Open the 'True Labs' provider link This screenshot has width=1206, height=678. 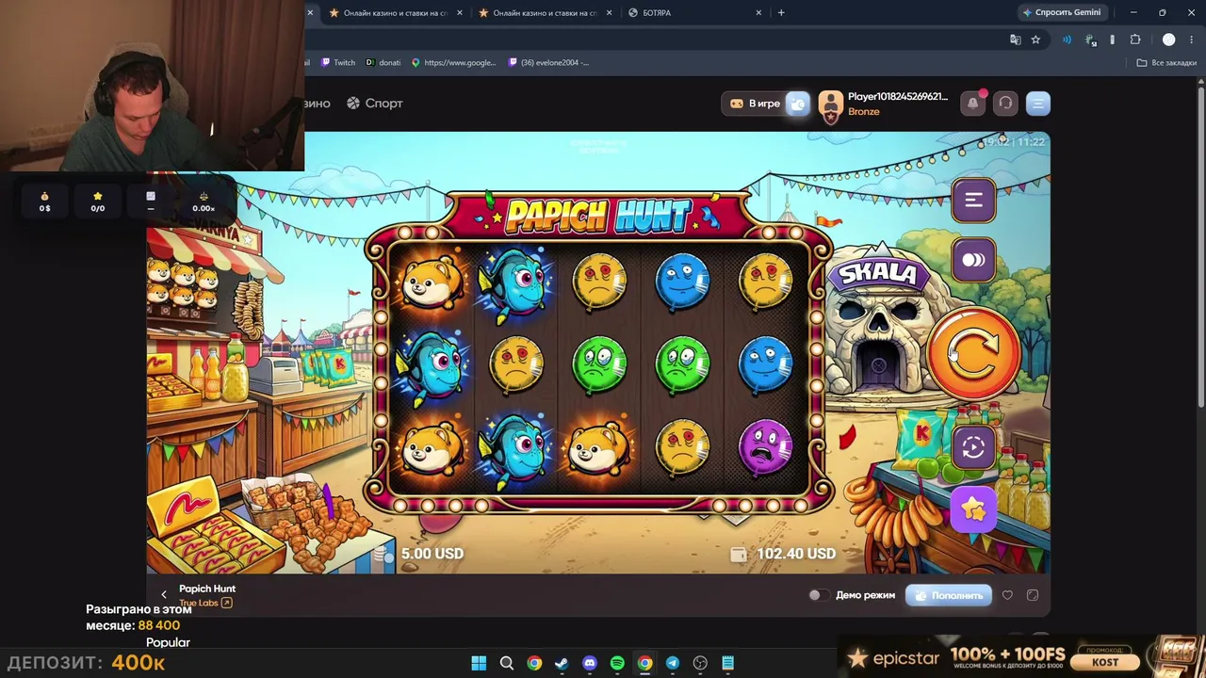tap(205, 603)
